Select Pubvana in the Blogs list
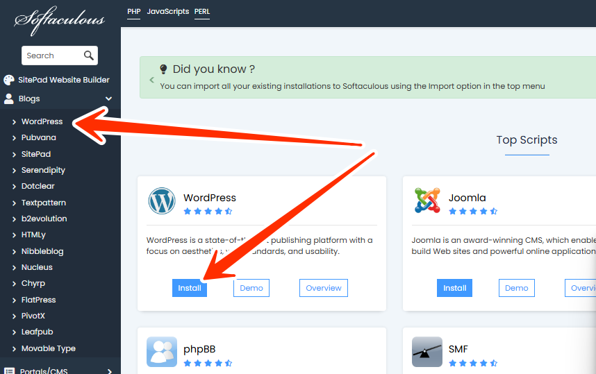 coord(39,137)
